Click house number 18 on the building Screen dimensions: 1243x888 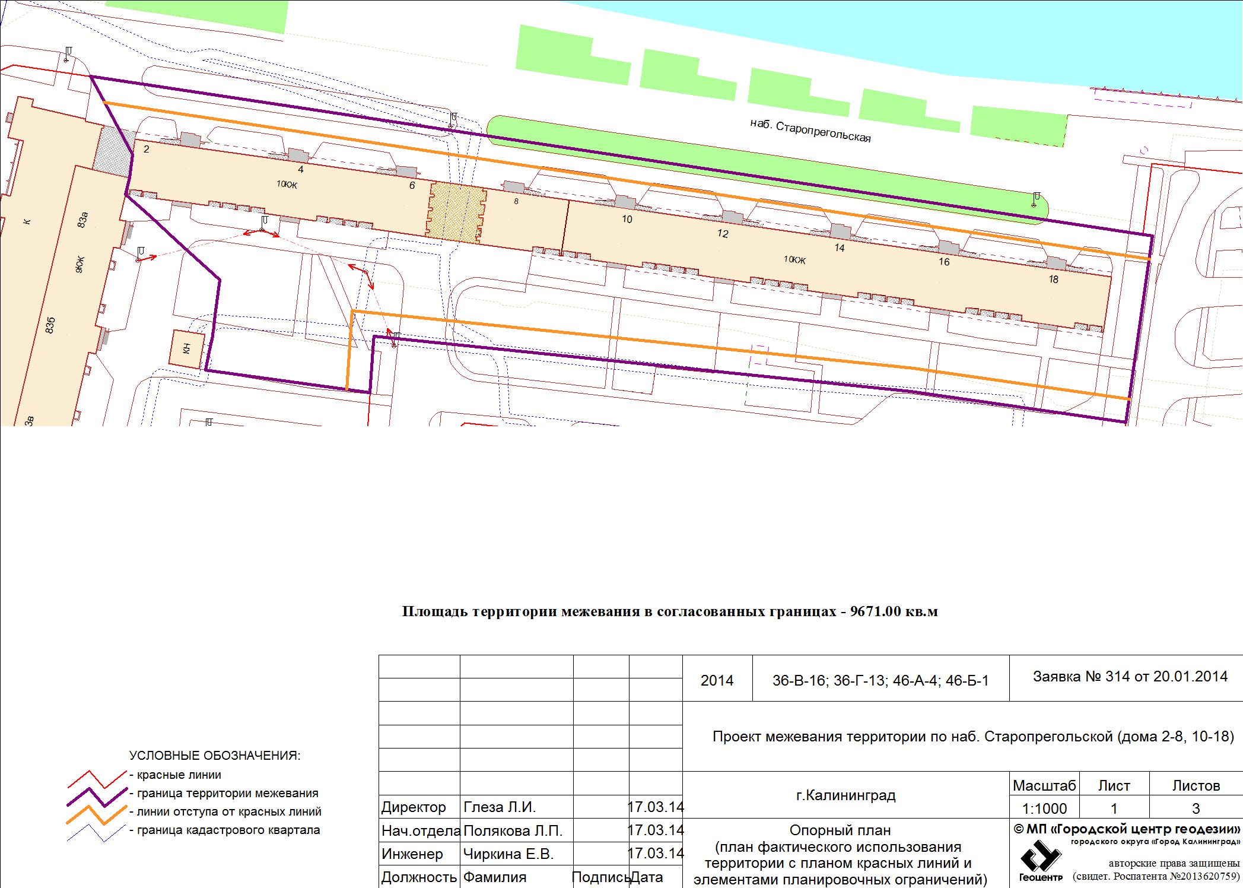[1053, 280]
